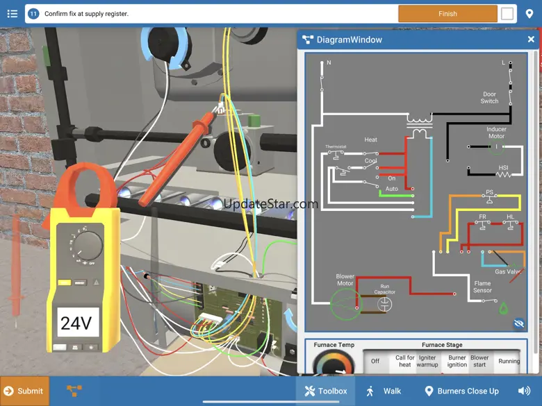Click the Submit button
The height and width of the screenshot is (406, 542).
[24, 391]
